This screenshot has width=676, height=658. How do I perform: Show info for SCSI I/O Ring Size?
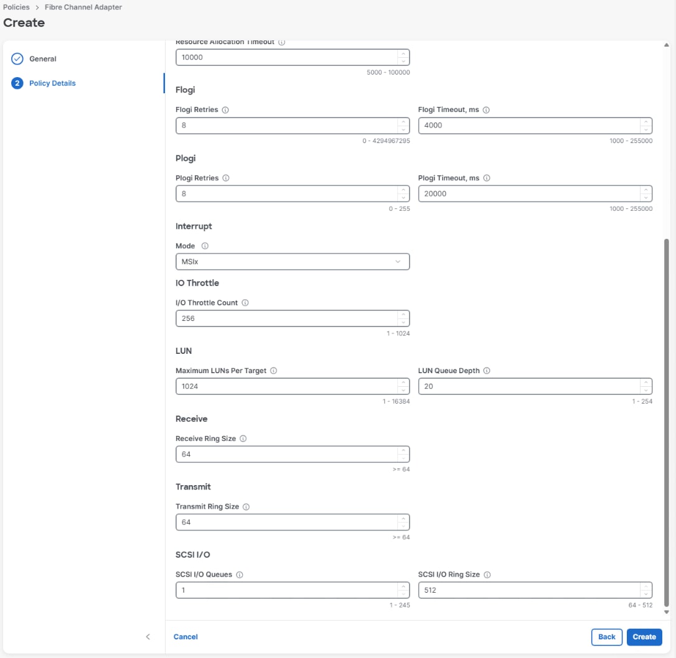point(487,575)
